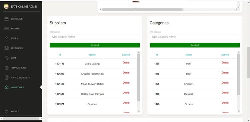
Task: Click the Logout power icon
Action: coord(7,111)
